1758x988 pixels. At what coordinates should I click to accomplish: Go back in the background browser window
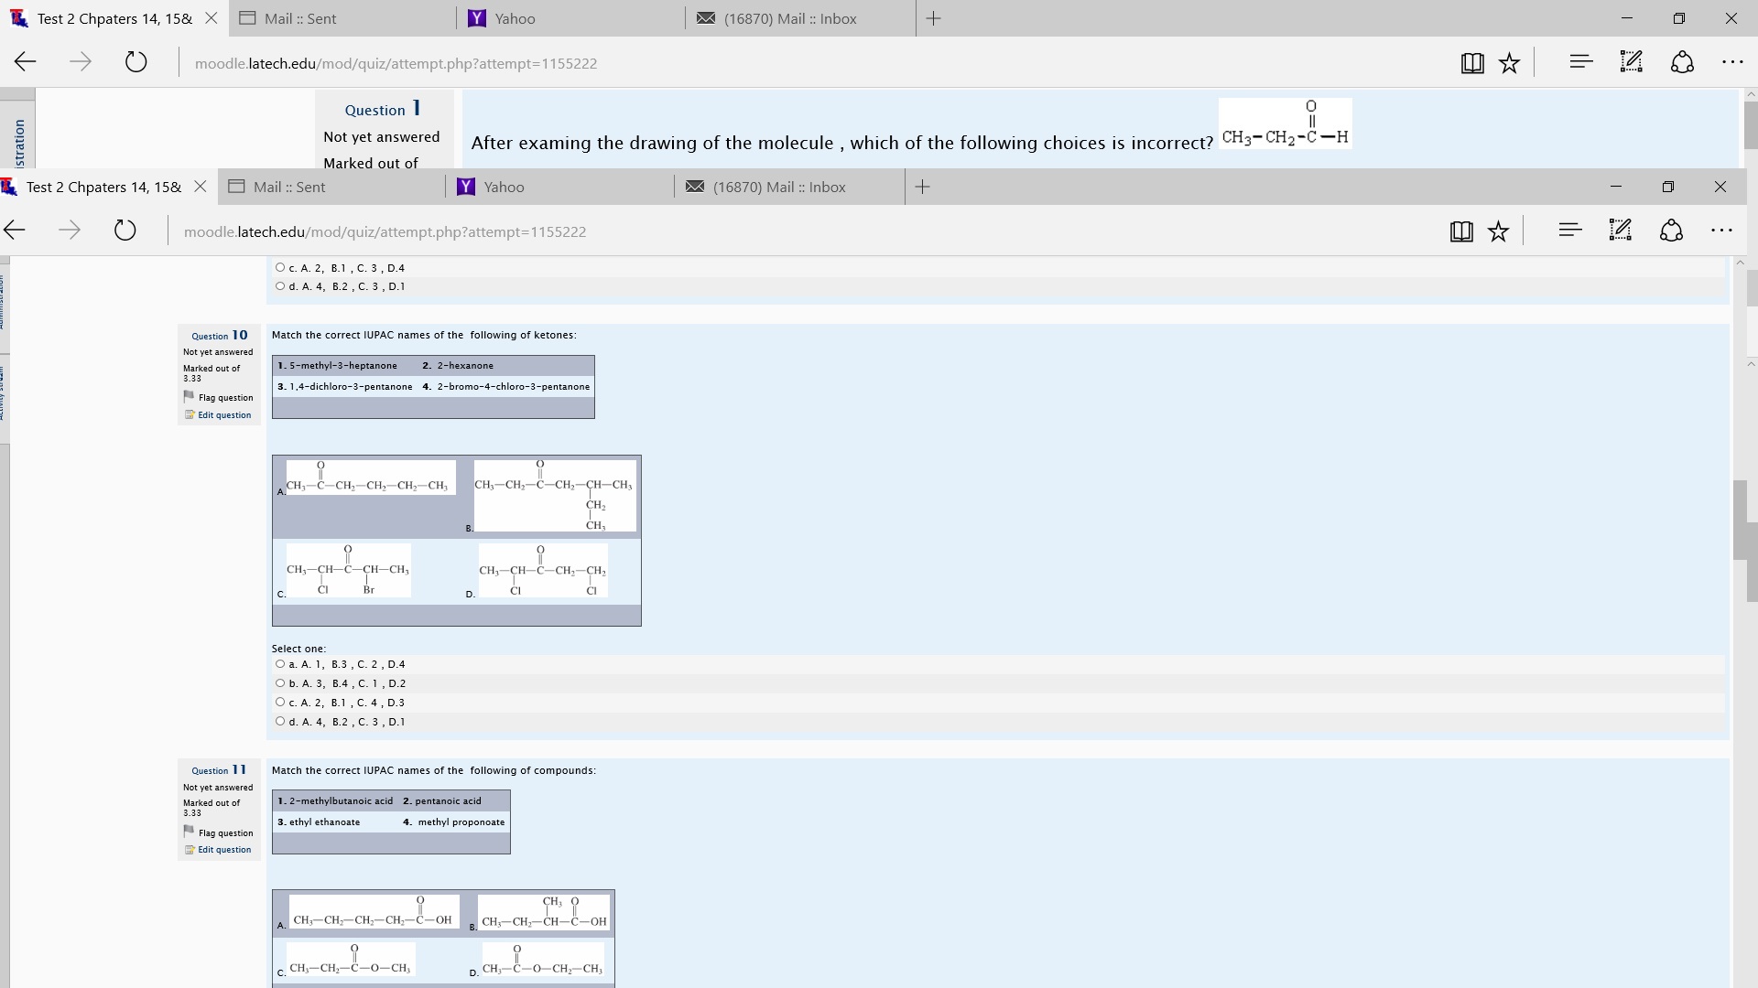click(x=26, y=62)
